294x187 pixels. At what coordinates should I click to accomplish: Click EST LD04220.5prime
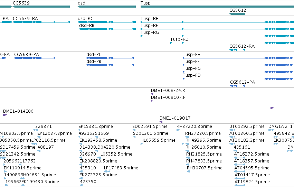tap(113, 148)
